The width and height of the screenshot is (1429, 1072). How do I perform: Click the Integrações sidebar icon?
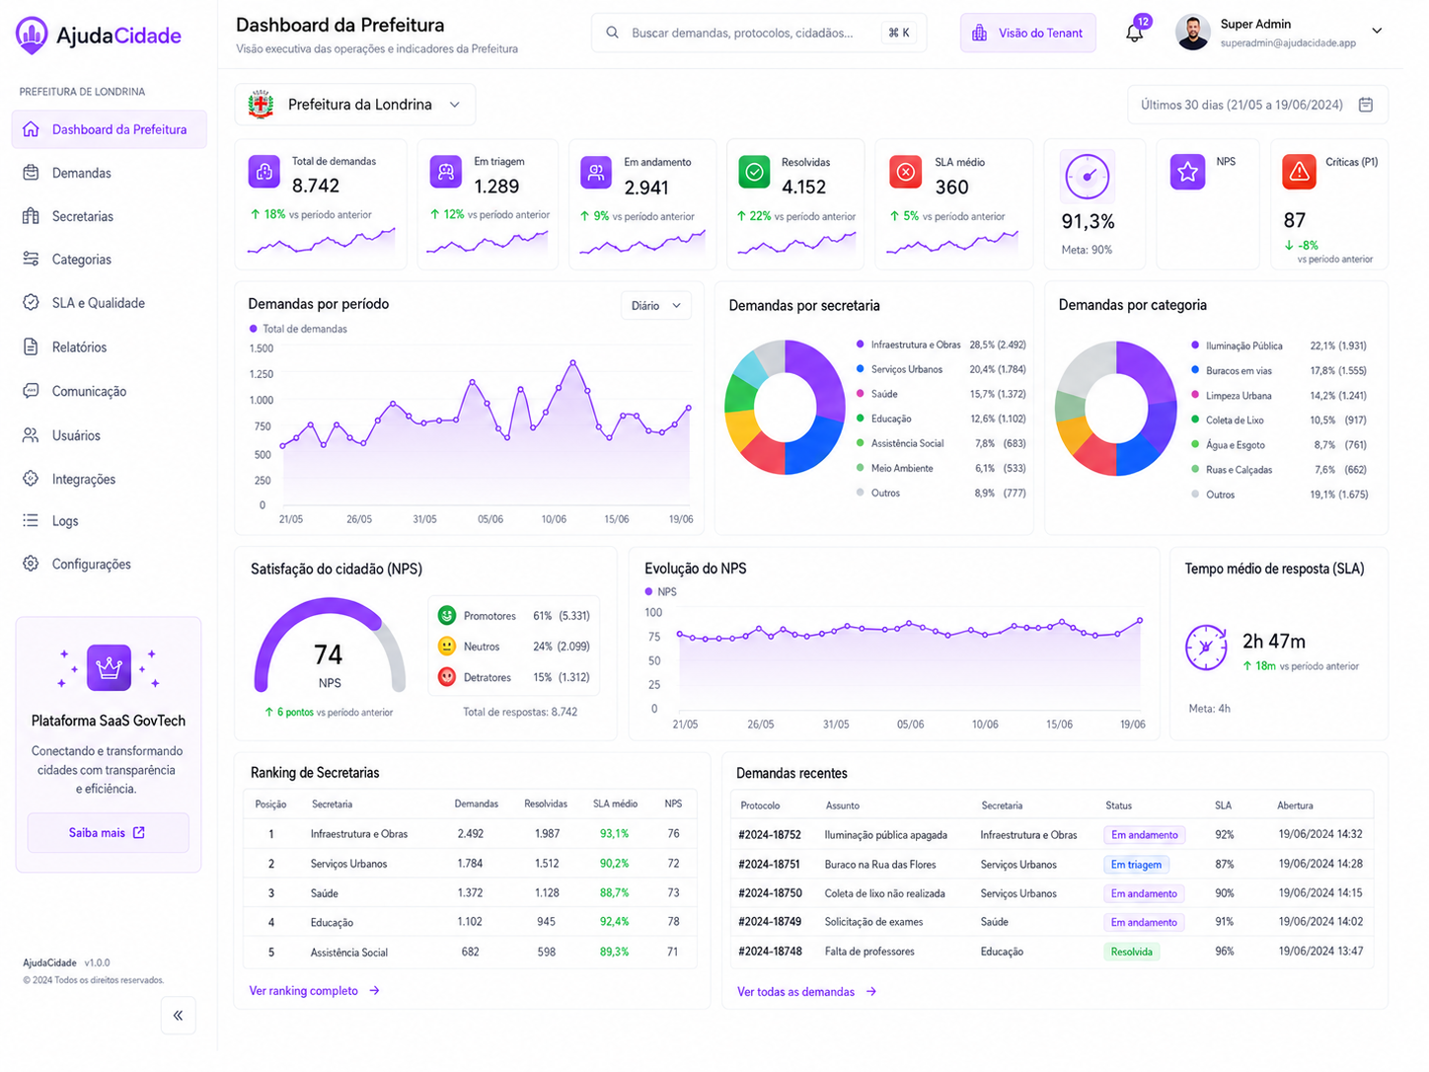pyautogui.click(x=31, y=479)
